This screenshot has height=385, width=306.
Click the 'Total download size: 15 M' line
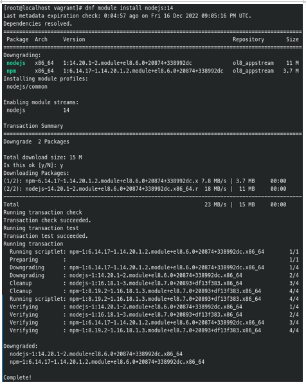(42, 157)
